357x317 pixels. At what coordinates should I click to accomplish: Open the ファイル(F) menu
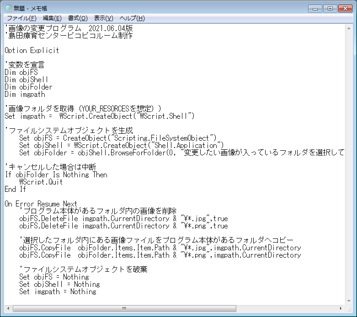[x=21, y=18]
